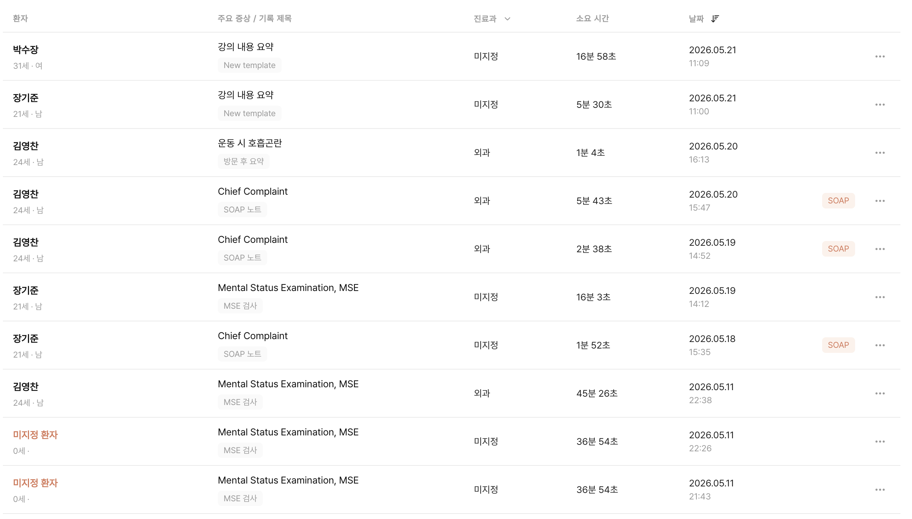Open more options for 45분 26초 record
912x519 pixels.
point(880,393)
